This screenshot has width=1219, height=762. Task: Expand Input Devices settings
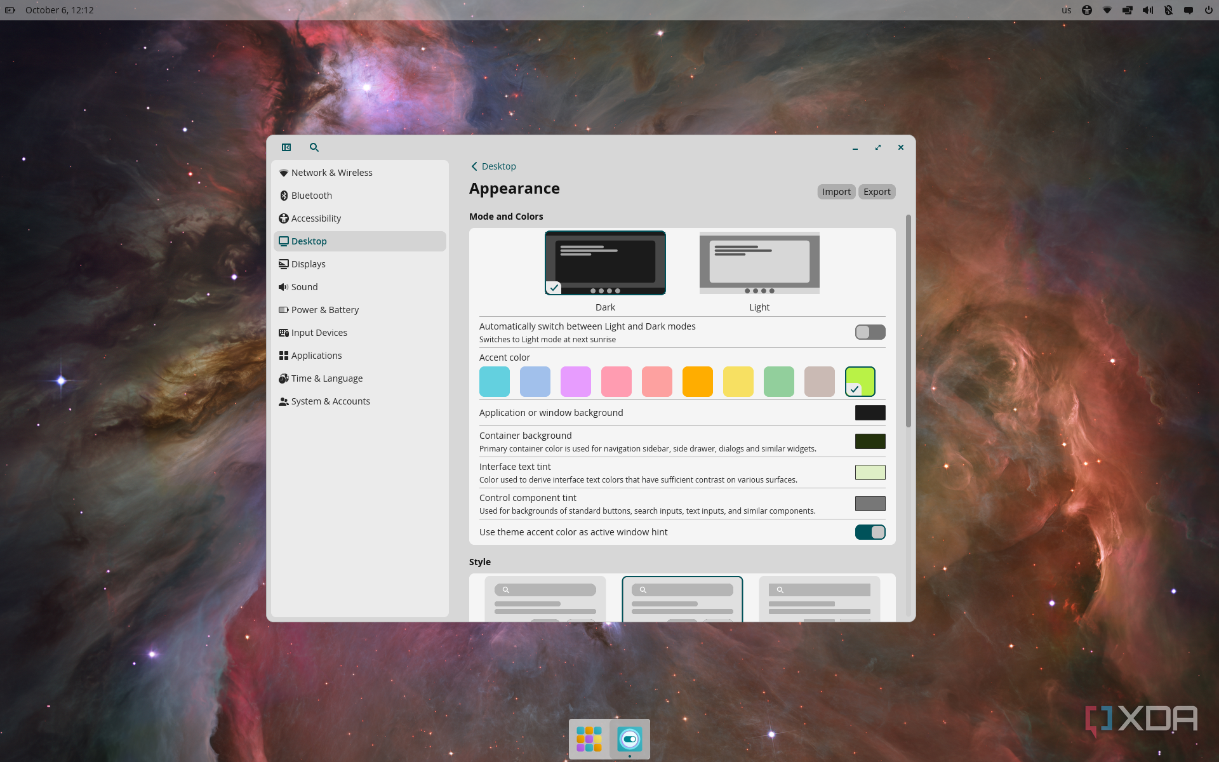(360, 333)
